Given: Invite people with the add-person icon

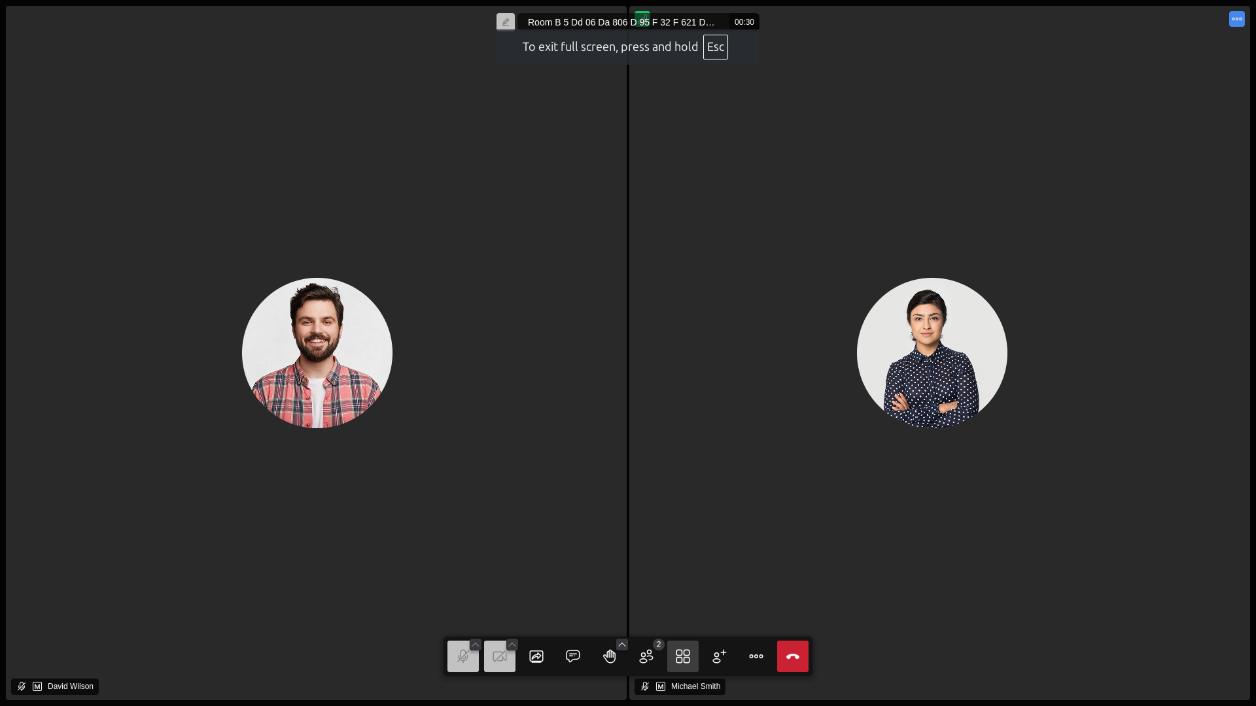Looking at the screenshot, I should 719,656.
